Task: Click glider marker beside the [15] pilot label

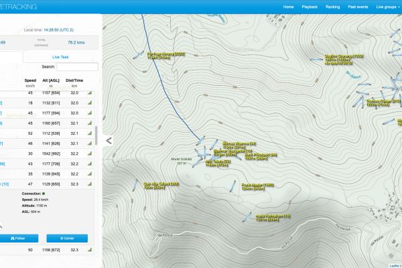Action: click(247, 217)
